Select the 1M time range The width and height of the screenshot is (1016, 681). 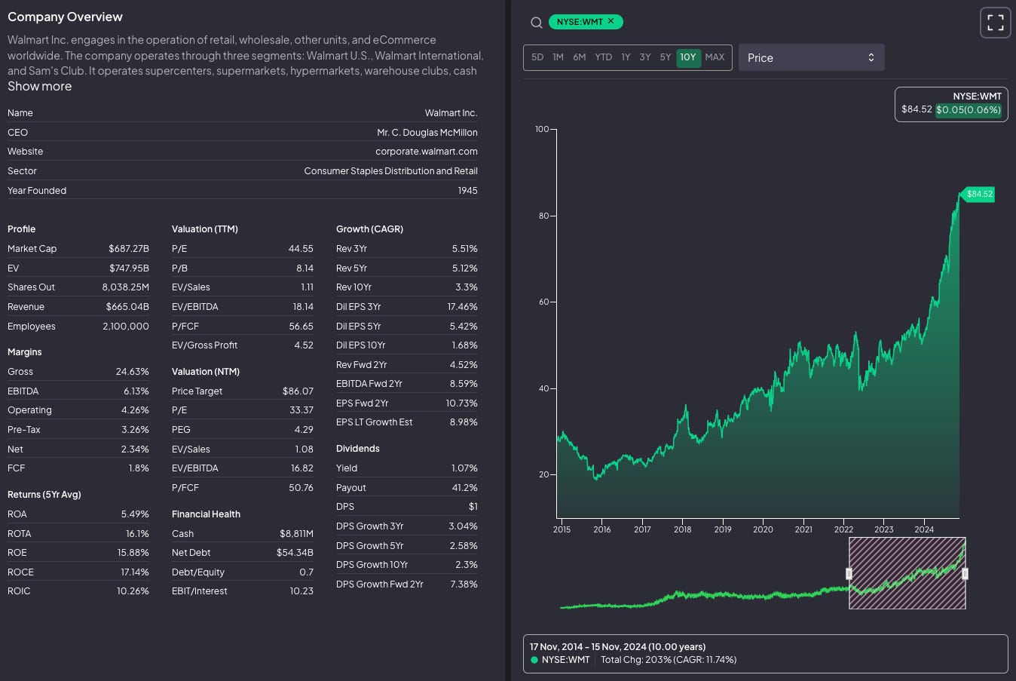point(558,57)
